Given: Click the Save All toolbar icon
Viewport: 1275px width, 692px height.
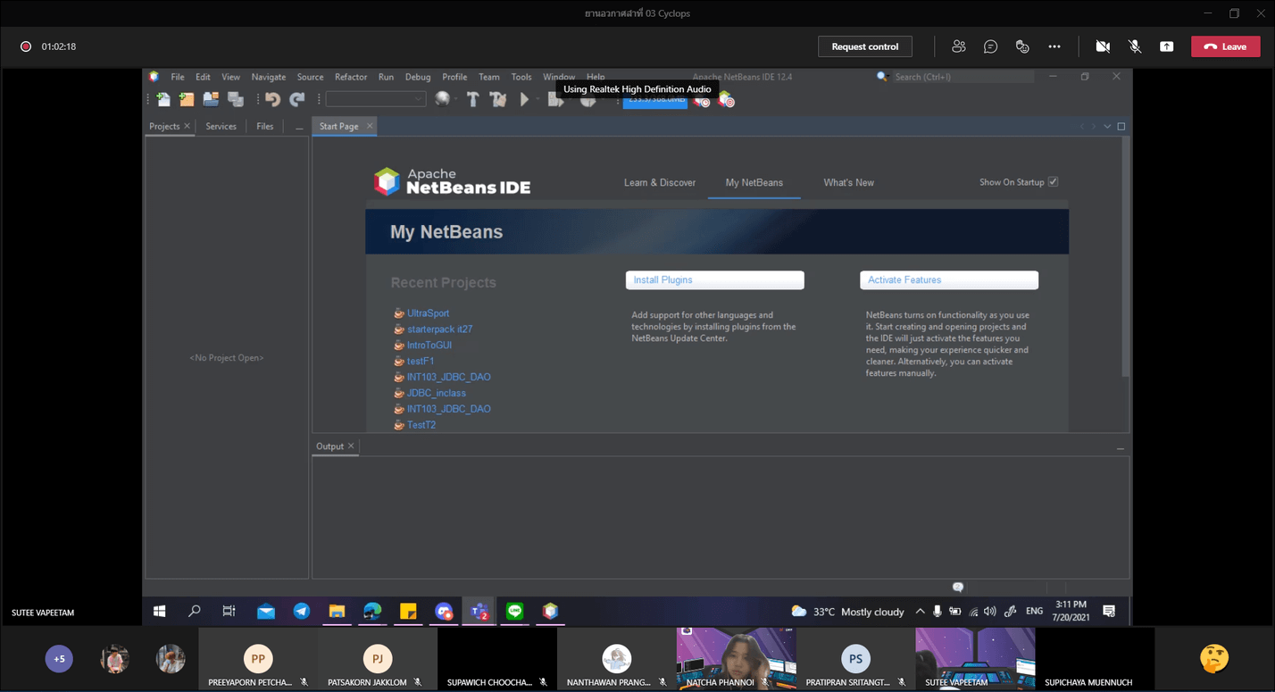Looking at the screenshot, I should point(236,99).
